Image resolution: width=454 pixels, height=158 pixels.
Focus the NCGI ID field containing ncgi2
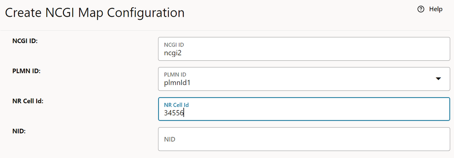304,49
